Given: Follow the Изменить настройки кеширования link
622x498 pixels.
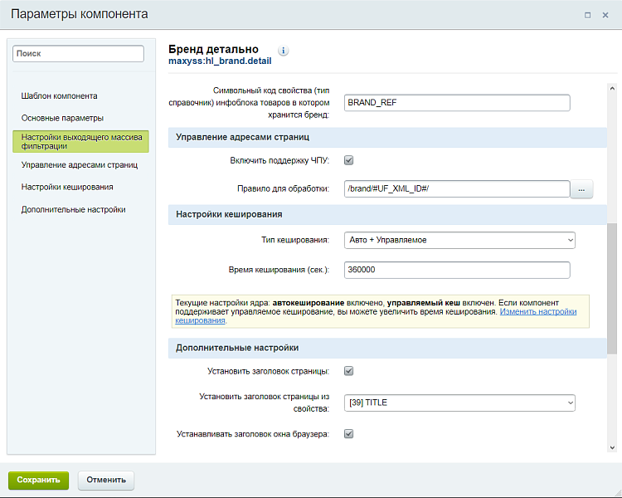Looking at the screenshot, I should 537,312.
